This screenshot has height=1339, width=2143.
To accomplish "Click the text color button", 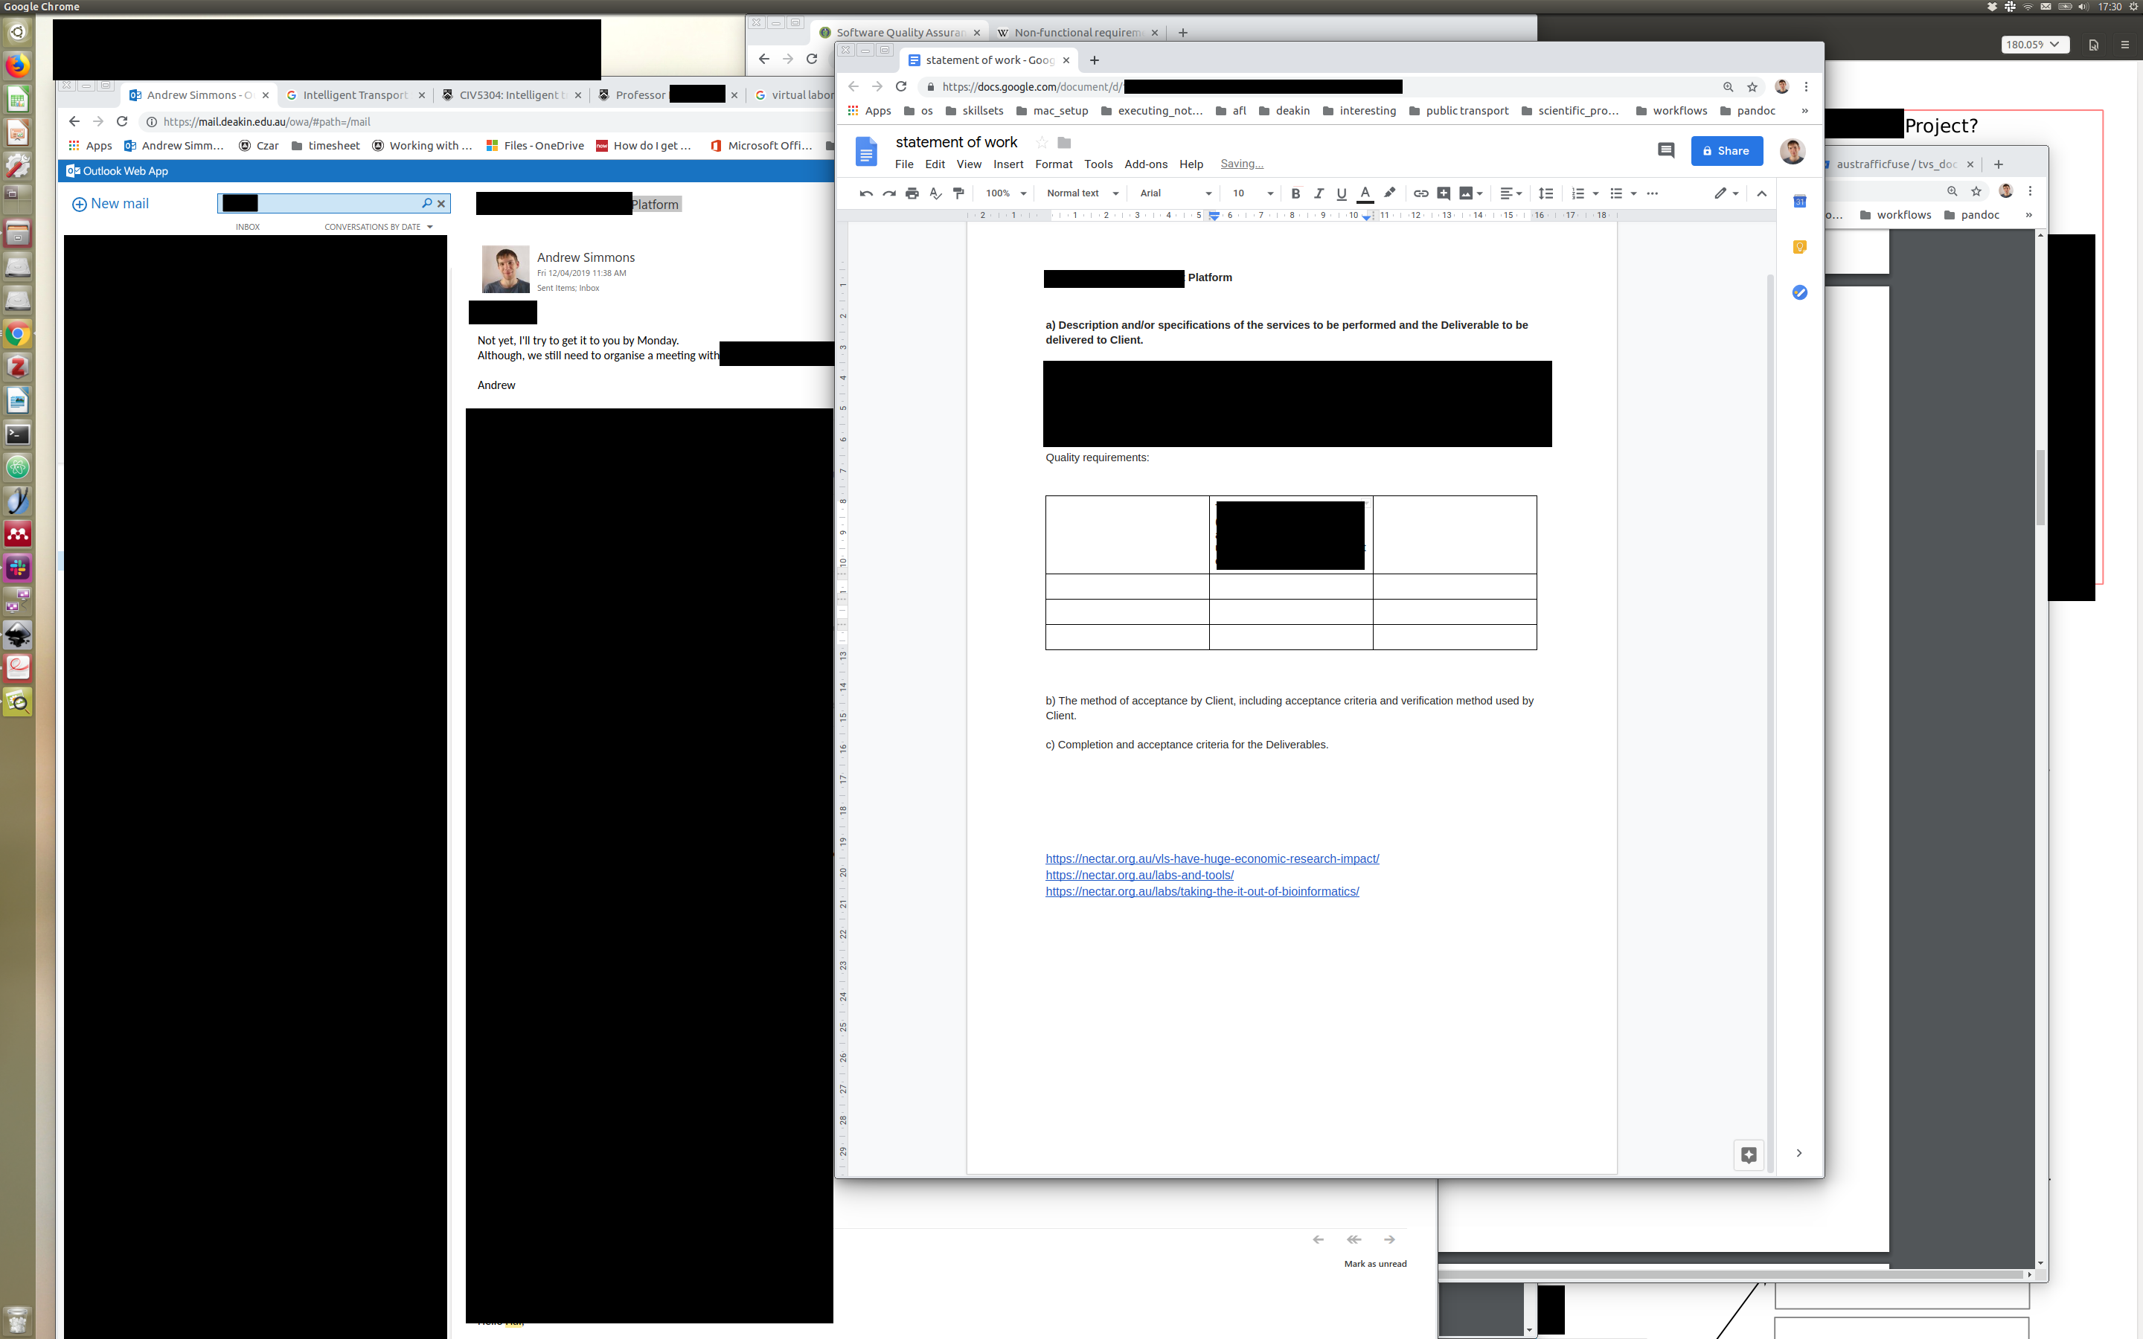I will [x=1365, y=193].
